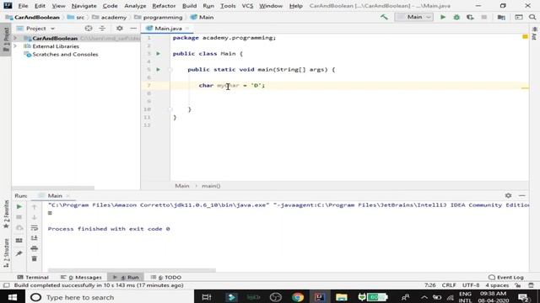Hide the Project panel with minus icon

click(133, 28)
